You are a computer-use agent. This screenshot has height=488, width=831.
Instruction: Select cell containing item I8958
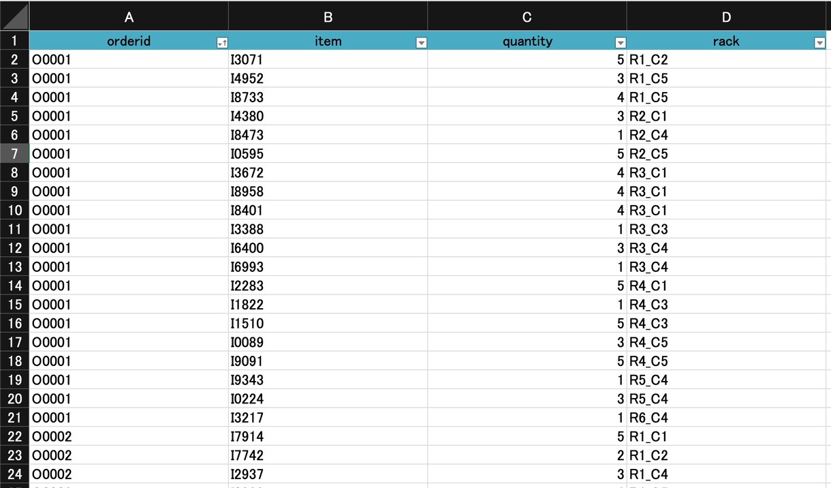point(328,192)
